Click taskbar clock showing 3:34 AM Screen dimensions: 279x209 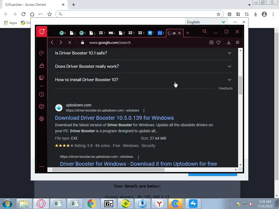[x=265, y=204]
